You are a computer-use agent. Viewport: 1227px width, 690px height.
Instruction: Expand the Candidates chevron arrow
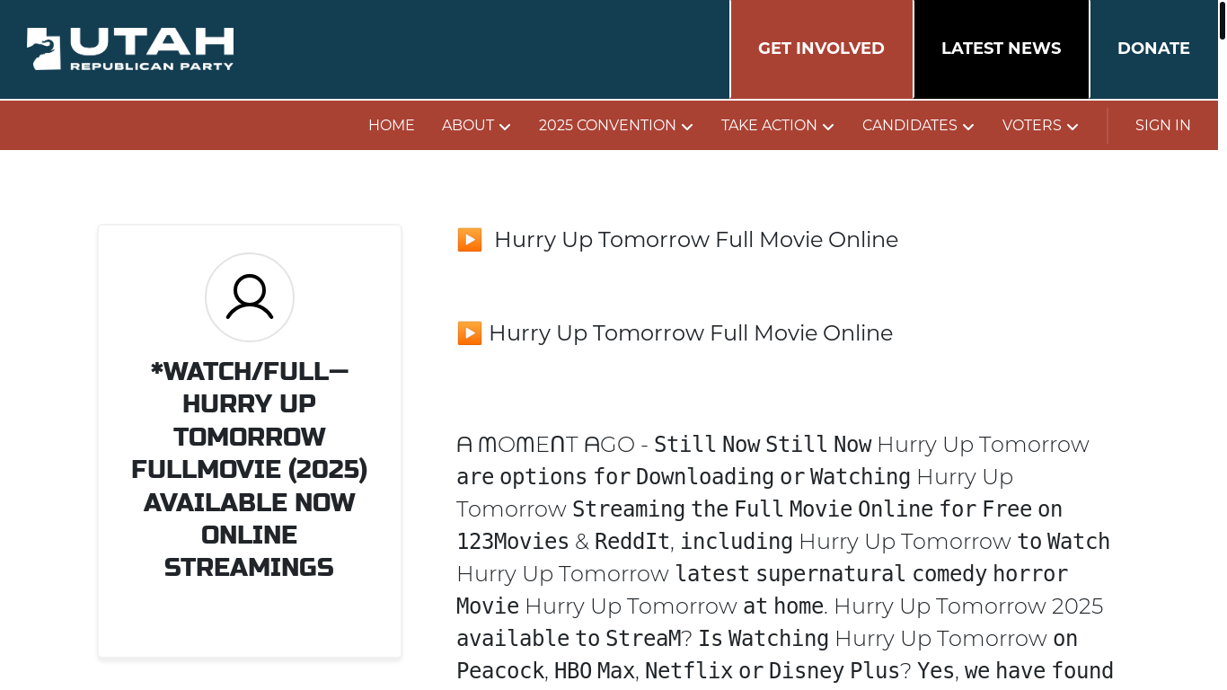click(968, 127)
